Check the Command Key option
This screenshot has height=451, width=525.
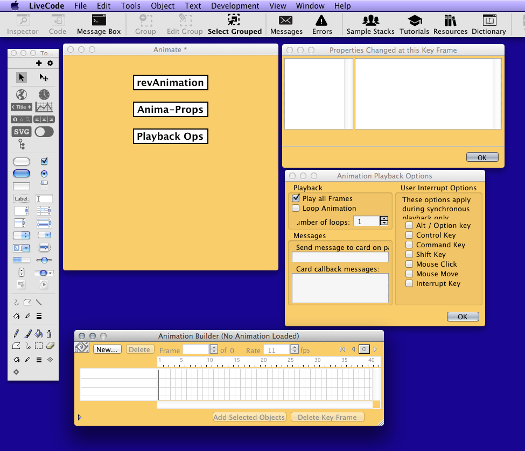[409, 245]
